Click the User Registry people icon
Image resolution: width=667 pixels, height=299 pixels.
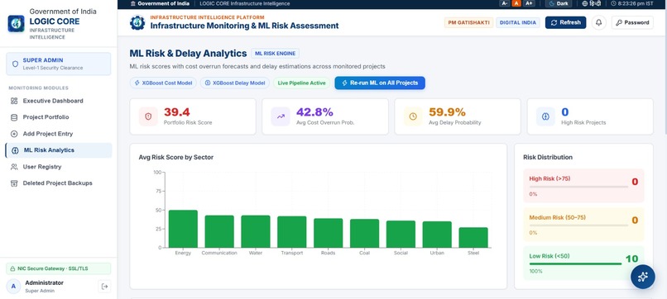[14, 167]
